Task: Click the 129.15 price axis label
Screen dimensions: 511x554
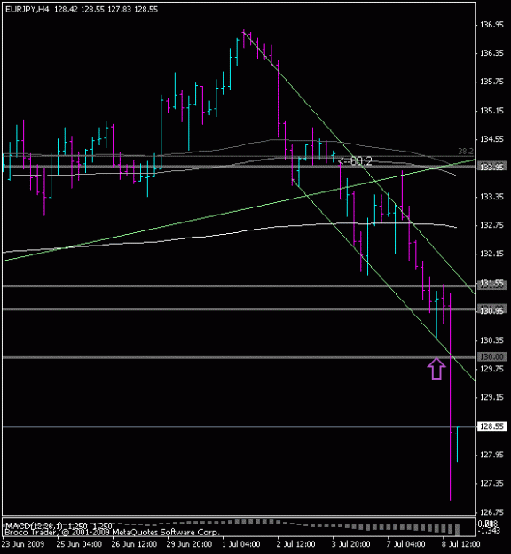Action: click(491, 397)
